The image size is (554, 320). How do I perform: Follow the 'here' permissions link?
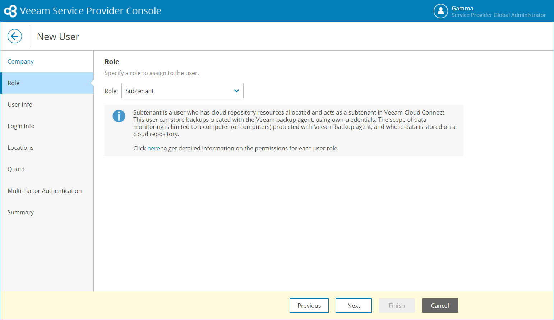[x=153, y=148]
